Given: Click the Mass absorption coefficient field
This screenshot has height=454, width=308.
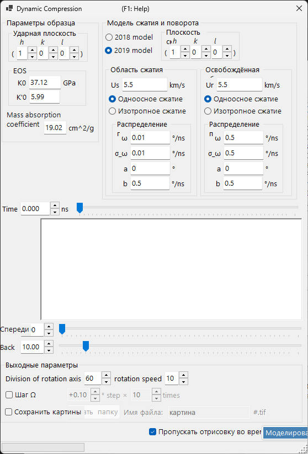Looking at the screenshot, I should tap(55, 128).
